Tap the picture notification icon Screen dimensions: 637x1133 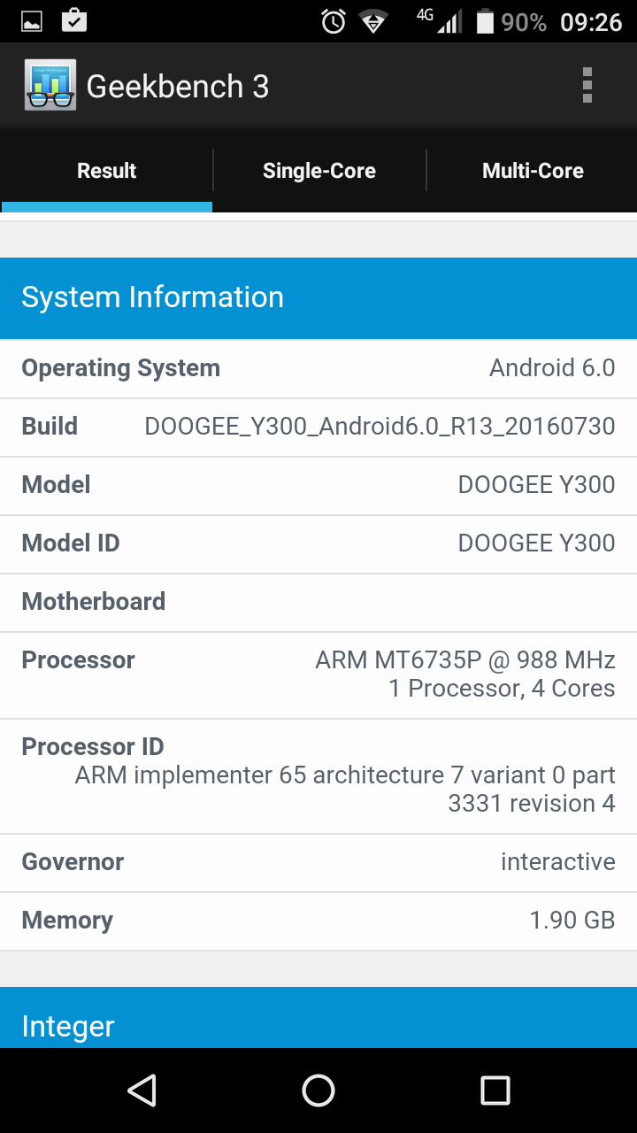[x=32, y=21]
